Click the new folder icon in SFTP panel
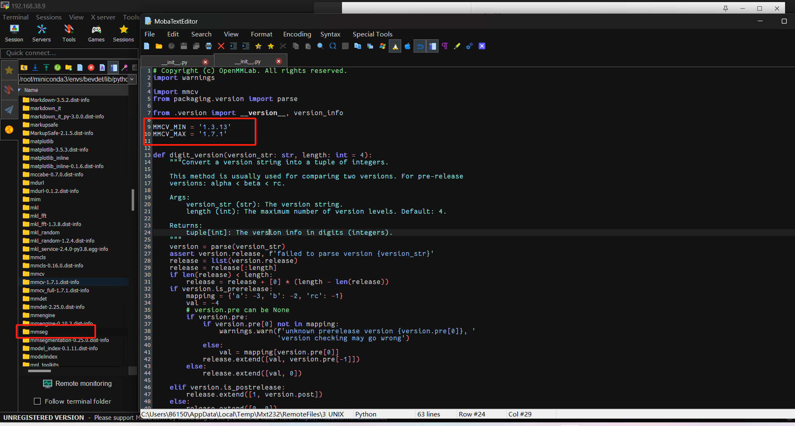 click(x=69, y=67)
